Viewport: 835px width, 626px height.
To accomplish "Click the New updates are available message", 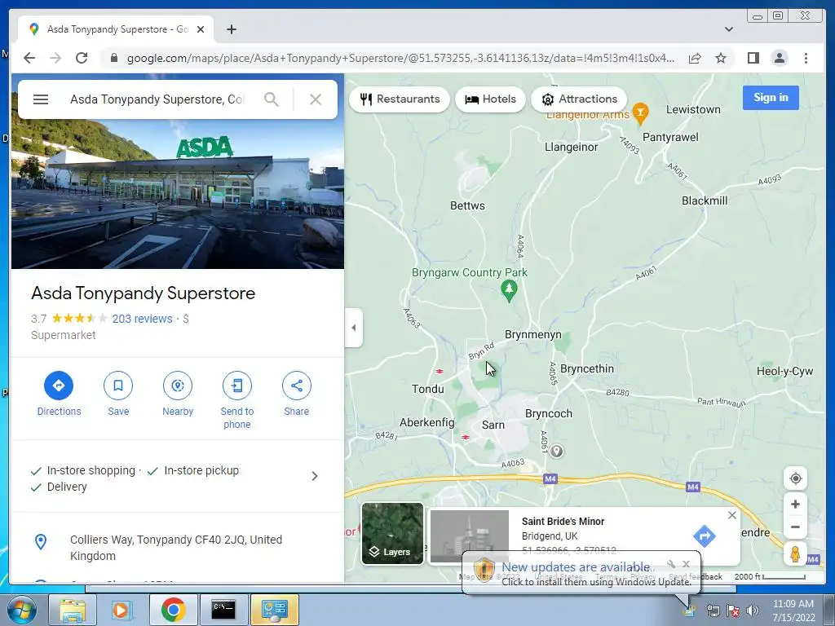I will click(x=576, y=567).
